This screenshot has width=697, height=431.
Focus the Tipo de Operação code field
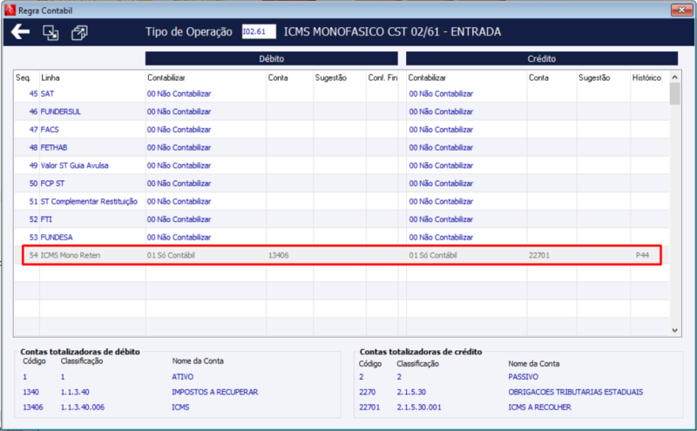[259, 31]
